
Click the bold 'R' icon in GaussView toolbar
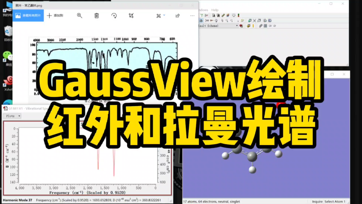tap(218, 15)
